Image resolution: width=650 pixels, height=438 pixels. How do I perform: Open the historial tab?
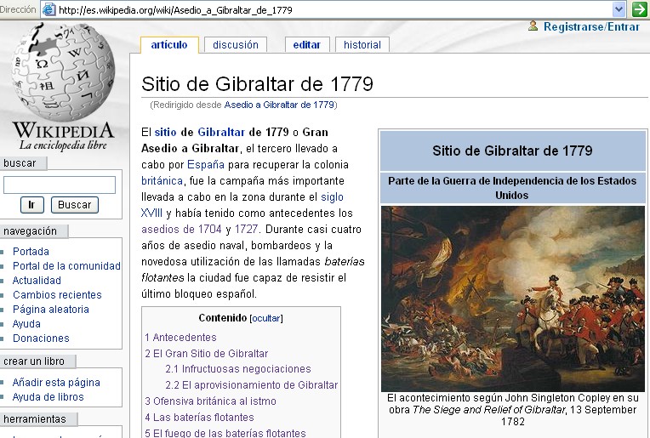[362, 45]
